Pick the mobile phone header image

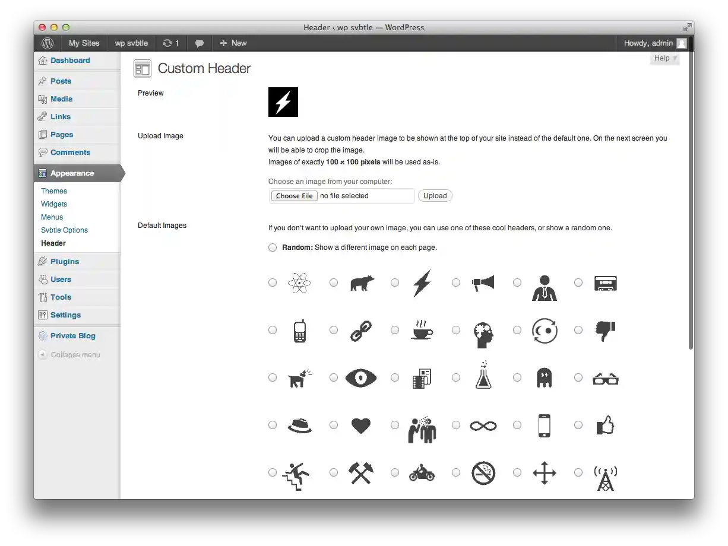(300, 331)
